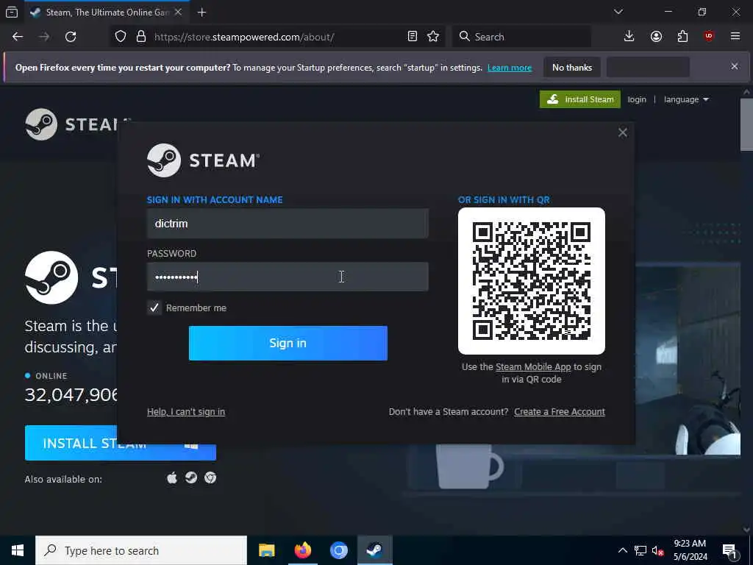Reload the current page
Viewport: 753px width, 565px height.
click(x=71, y=37)
